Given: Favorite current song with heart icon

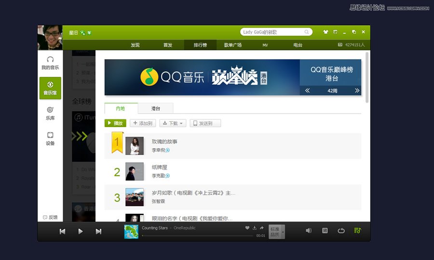Looking at the screenshot, I should [x=247, y=228].
